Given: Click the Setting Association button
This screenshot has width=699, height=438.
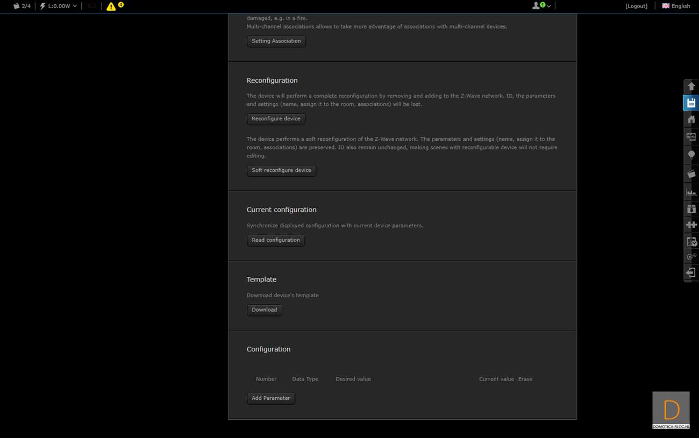Looking at the screenshot, I should (x=276, y=41).
